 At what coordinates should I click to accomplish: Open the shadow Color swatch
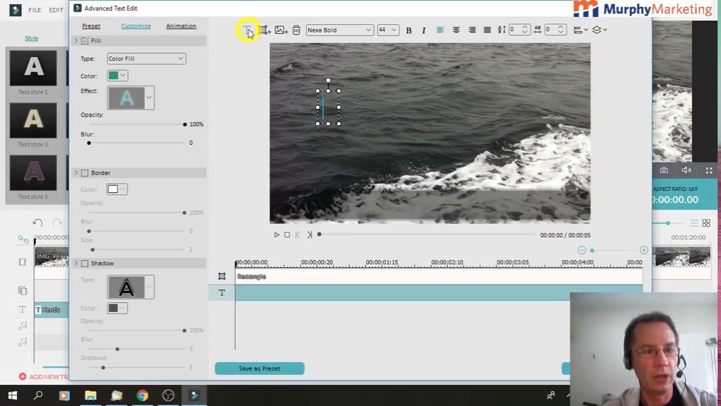coord(117,308)
